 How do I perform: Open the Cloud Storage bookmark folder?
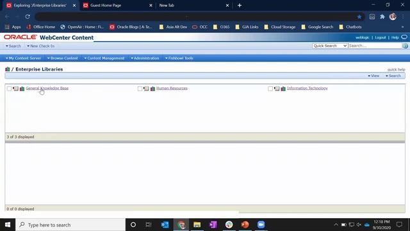point(280,27)
